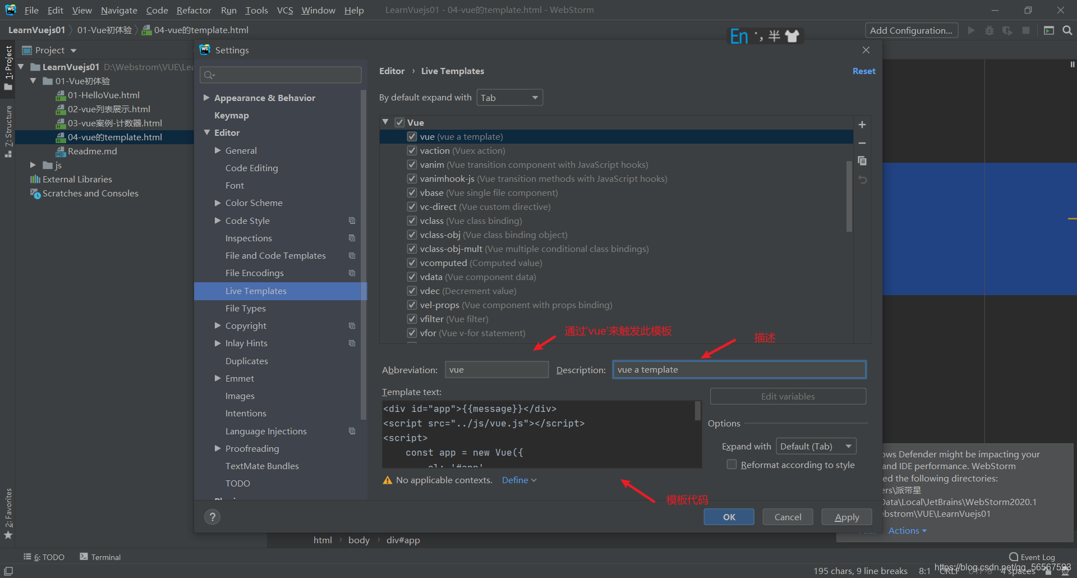The height and width of the screenshot is (578, 1077).
Task: Click the Reset link
Action: click(864, 71)
